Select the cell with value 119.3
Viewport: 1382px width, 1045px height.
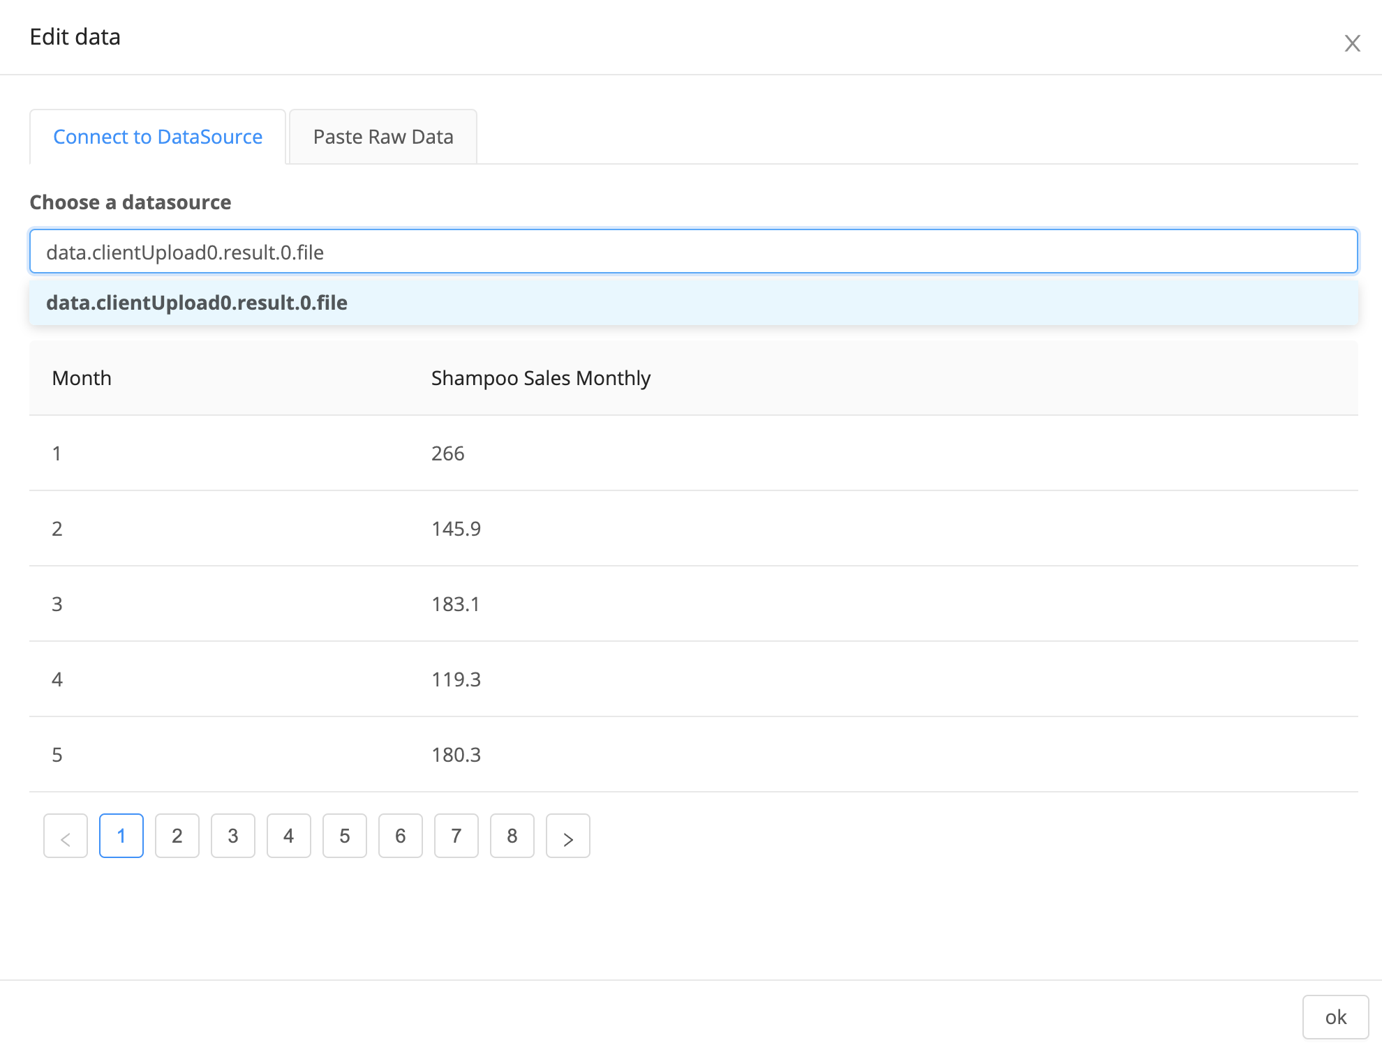pos(456,679)
